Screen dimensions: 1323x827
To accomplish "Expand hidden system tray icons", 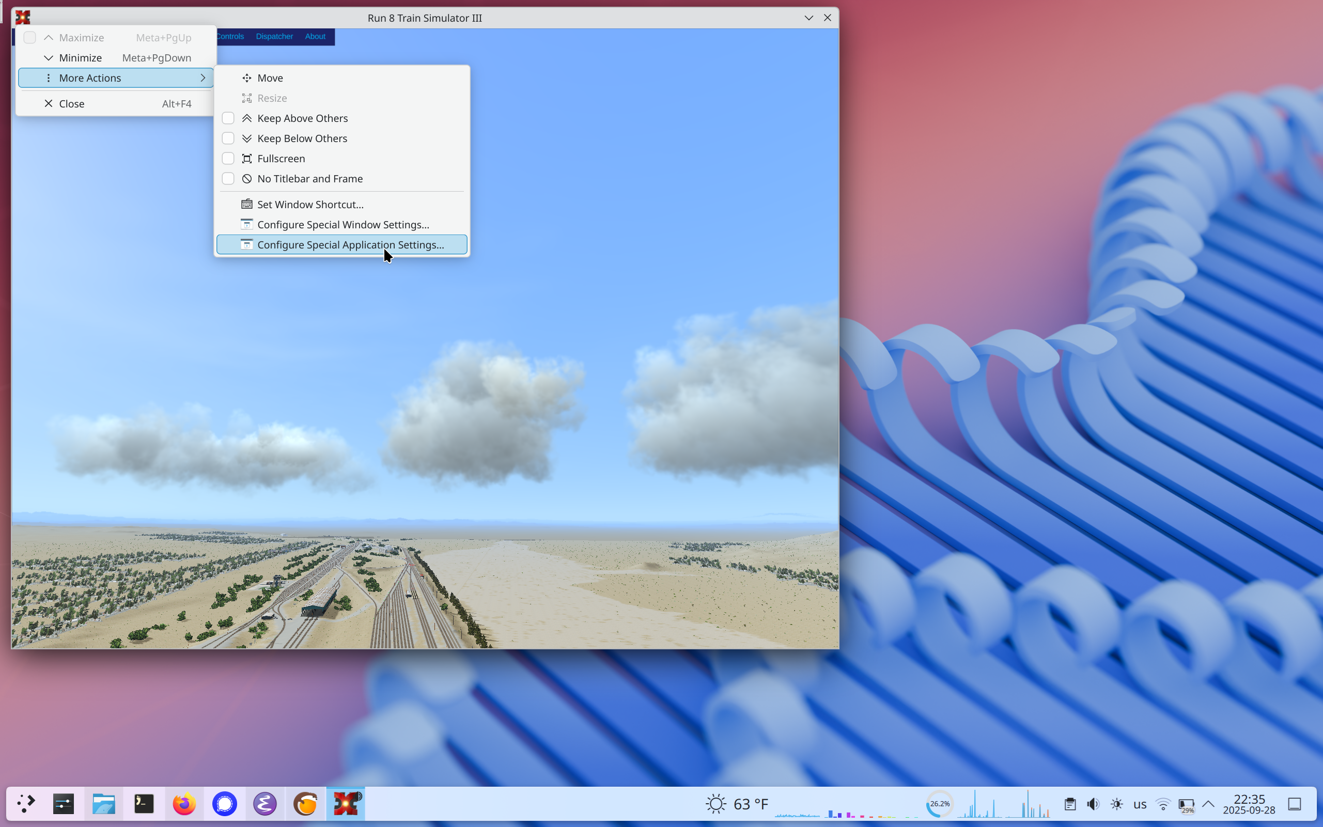I will tap(1209, 803).
